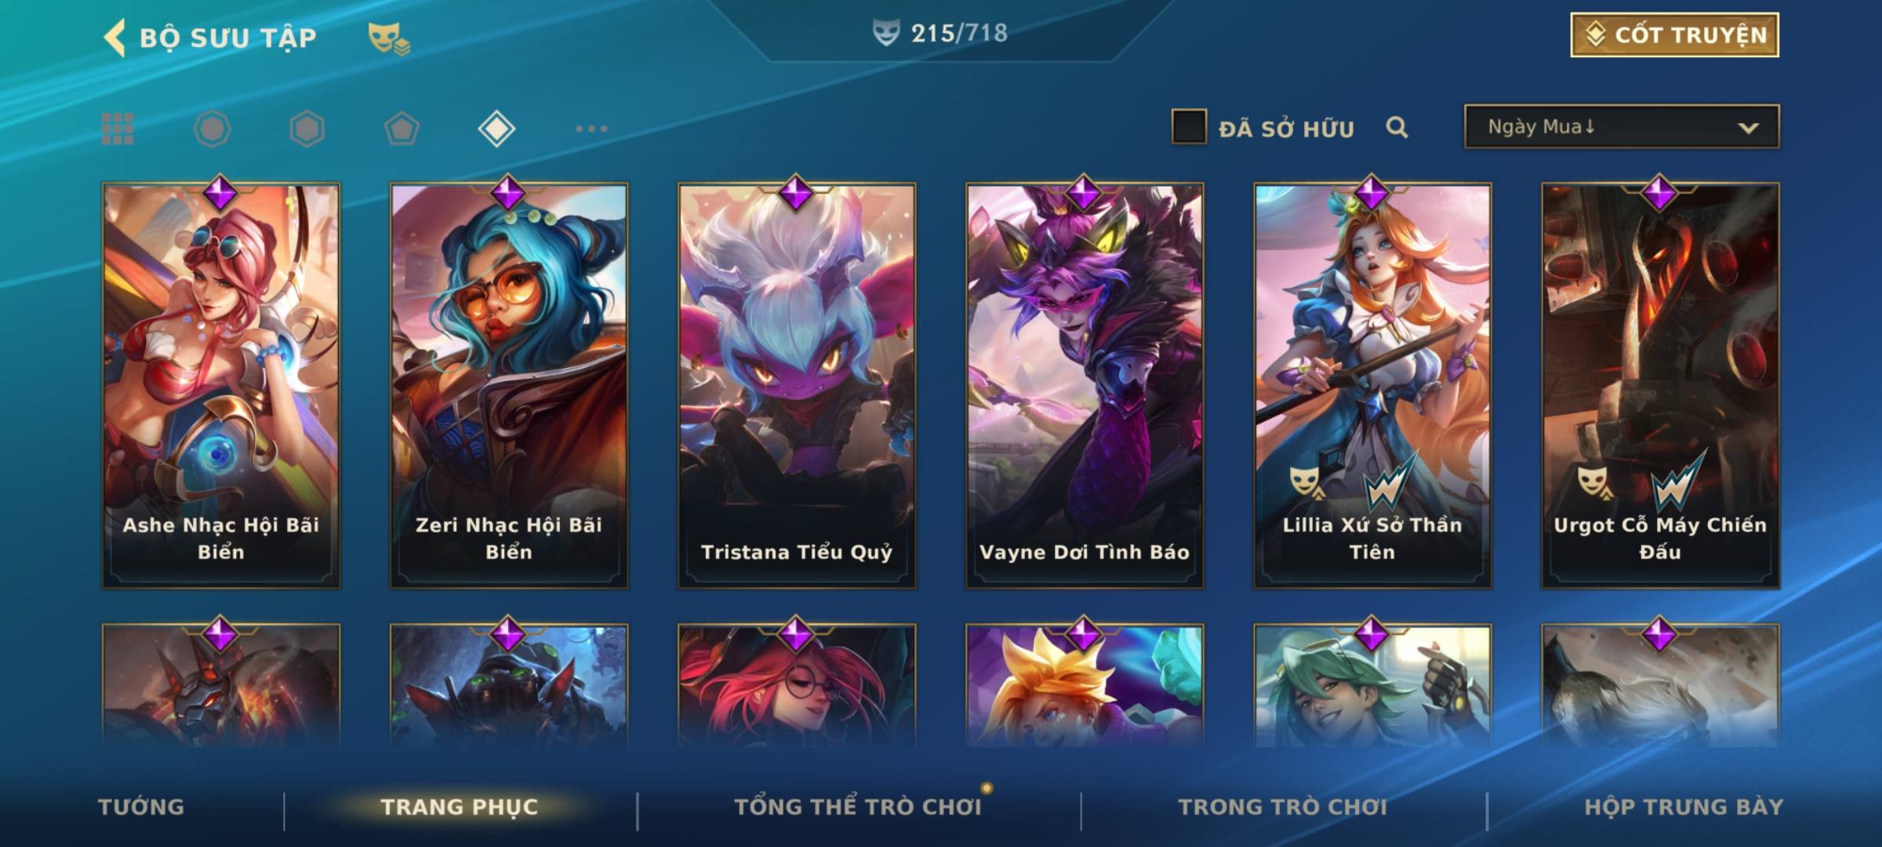This screenshot has height=847, width=1882.
Task: Switch to the Tổng Thể Trò Chơi tab
Action: [x=858, y=807]
